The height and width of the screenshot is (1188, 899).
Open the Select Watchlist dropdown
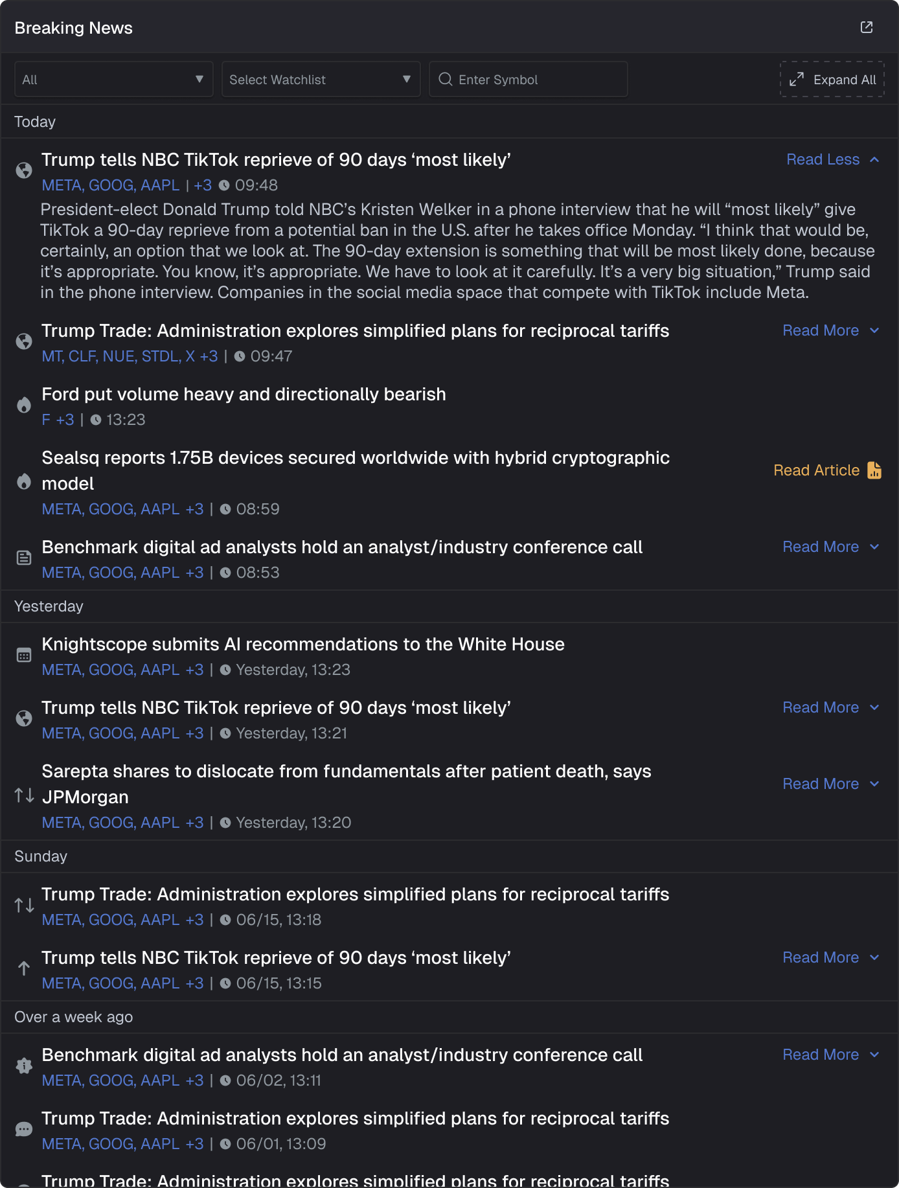pyautogui.click(x=321, y=80)
